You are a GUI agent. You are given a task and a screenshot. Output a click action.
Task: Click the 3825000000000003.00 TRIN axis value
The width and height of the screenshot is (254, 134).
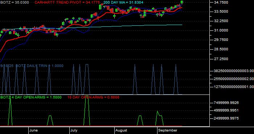(234, 71)
